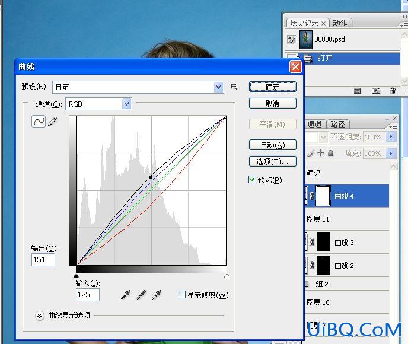Select the 曲线 3 black mask thumbnail
Screen dimensions: 408x344
click(x=323, y=242)
